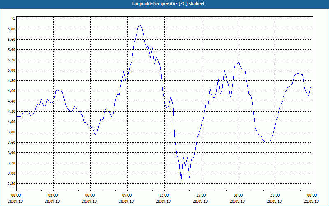Click the '21:00' time label
This screenshot has width=329, height=206.
click(276, 195)
